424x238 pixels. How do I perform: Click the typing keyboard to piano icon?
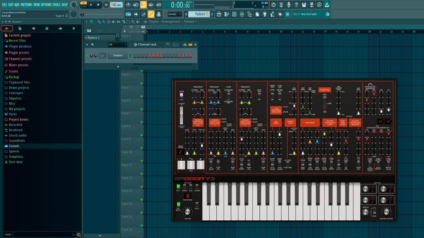[128, 14]
